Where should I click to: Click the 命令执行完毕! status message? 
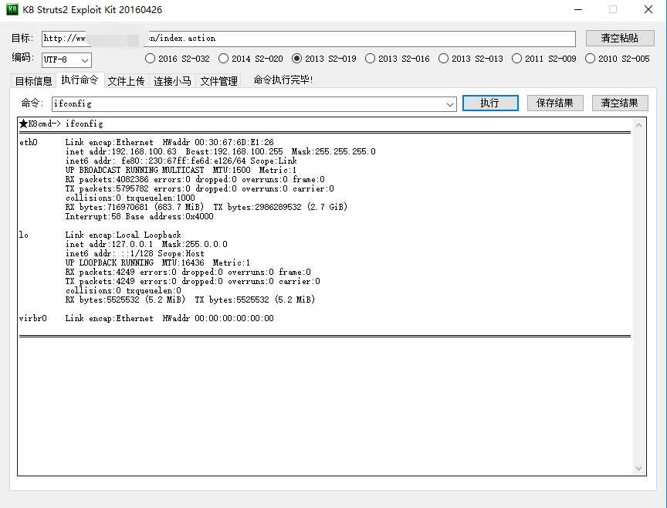[283, 80]
